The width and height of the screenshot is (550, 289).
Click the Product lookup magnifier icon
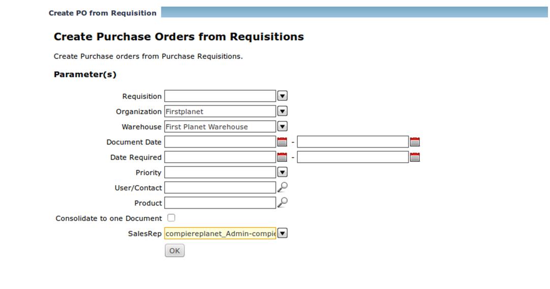[x=282, y=203]
